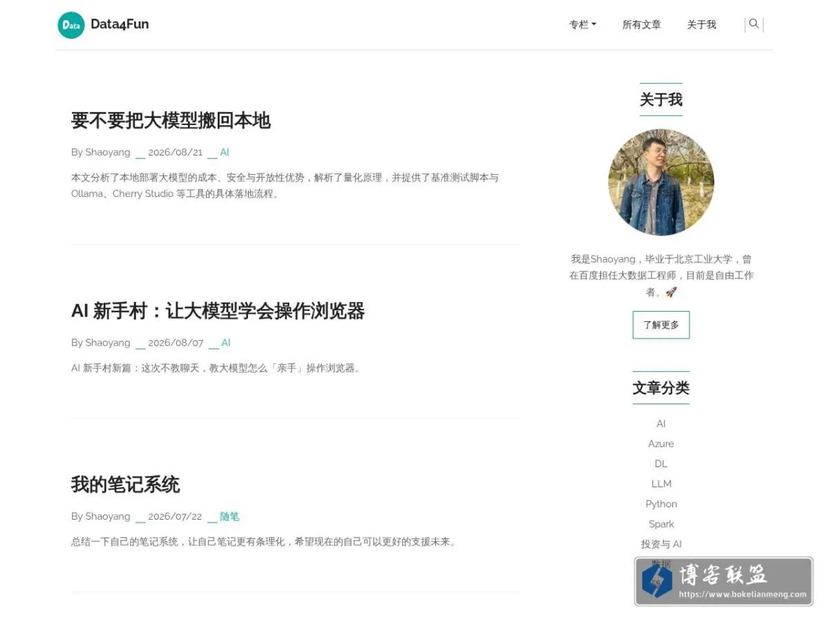Click date 2026/08/07 text
829x622 pixels.
[x=176, y=343]
